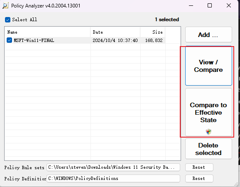Minimize the Policy Analyzer window
240x187 pixels.
[x=191, y=6]
